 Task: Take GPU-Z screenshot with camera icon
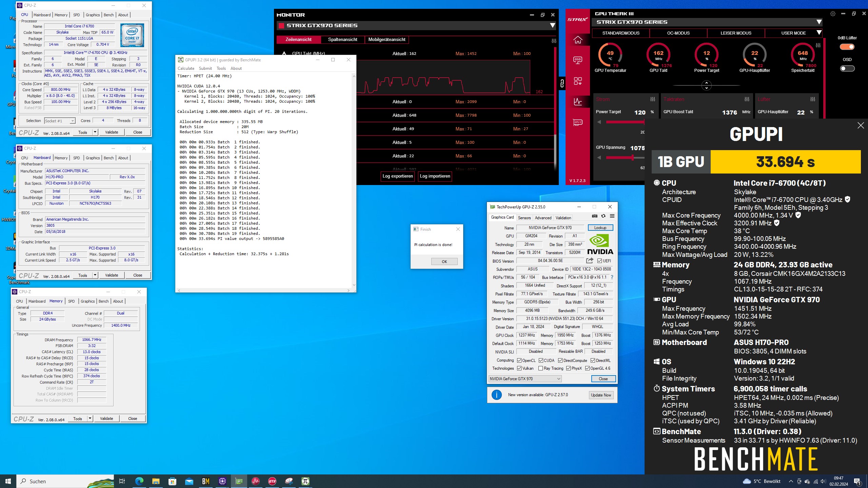(x=594, y=216)
